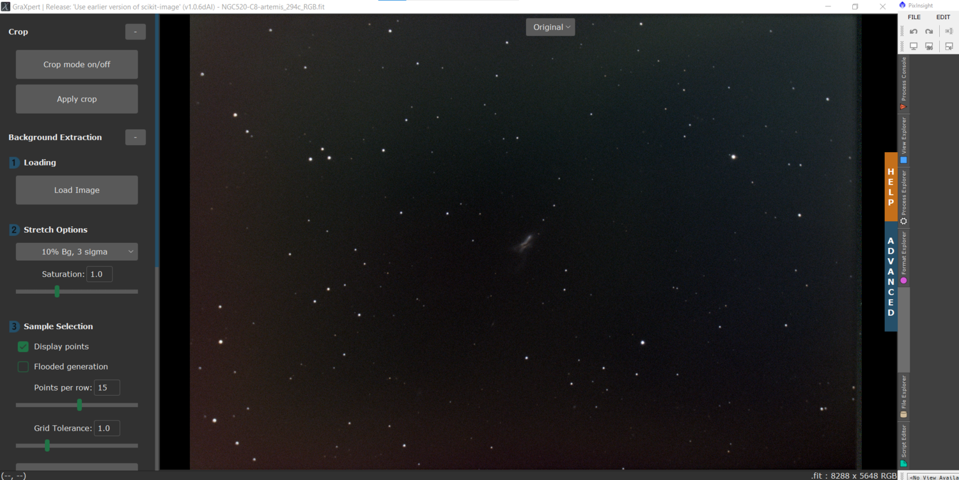Minimize the GraXpert window

[827, 6]
